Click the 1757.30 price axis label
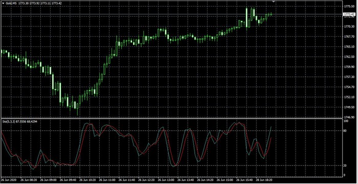 coord(349,77)
